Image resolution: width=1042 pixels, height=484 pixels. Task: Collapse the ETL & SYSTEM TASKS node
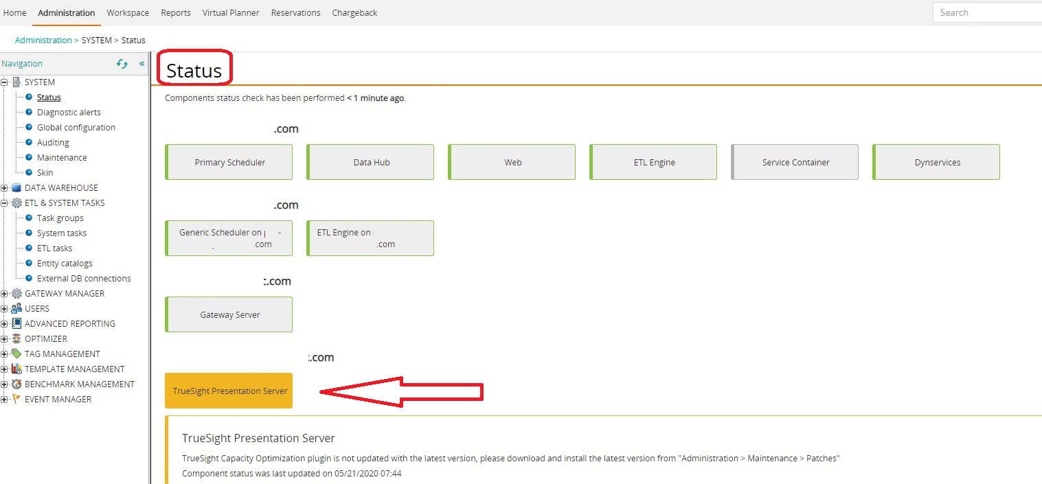5,203
